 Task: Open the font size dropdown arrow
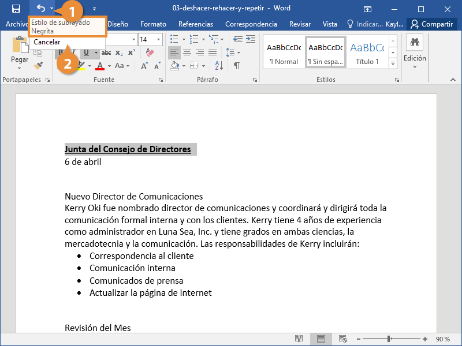(159, 39)
